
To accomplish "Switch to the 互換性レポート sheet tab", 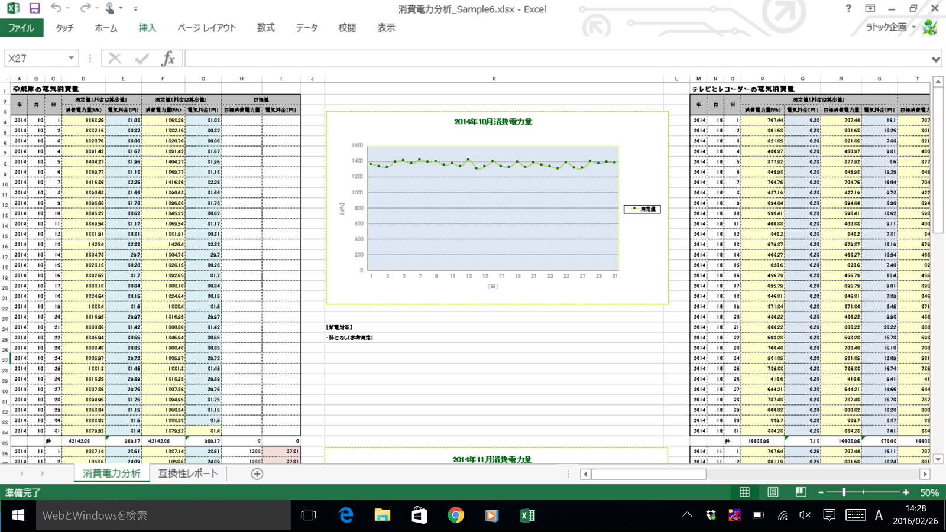I will (x=188, y=473).
